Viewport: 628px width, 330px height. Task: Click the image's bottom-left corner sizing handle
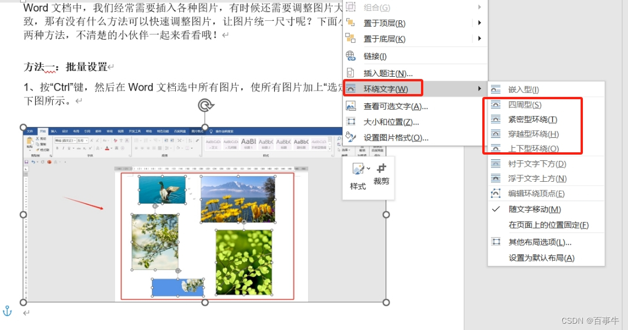coord(23,302)
